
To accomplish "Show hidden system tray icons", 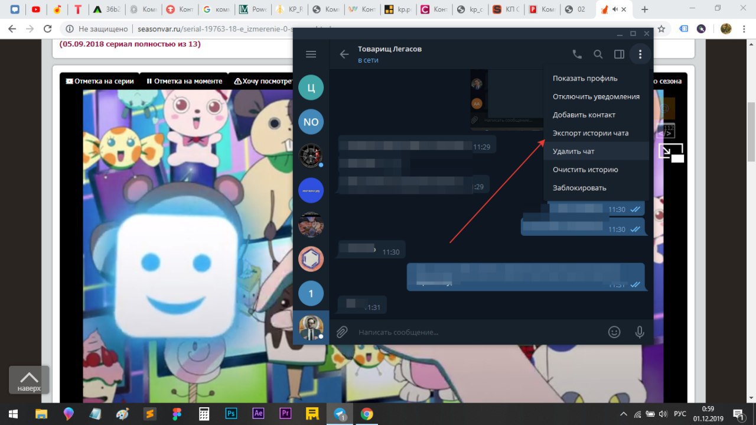I will [623, 414].
